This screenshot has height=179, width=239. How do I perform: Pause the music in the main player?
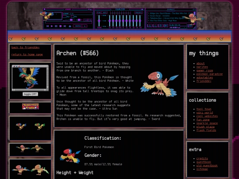[56, 26]
